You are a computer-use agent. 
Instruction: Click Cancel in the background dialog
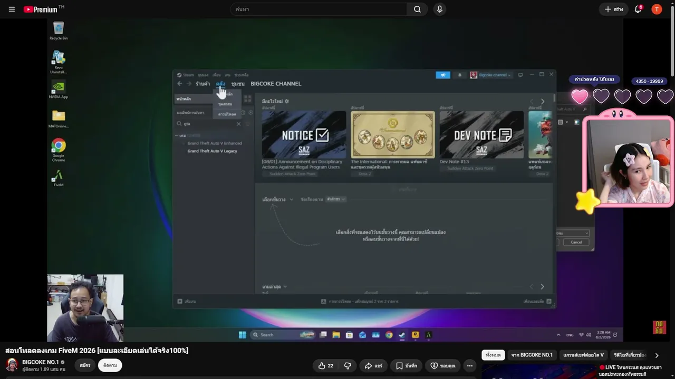click(576, 242)
